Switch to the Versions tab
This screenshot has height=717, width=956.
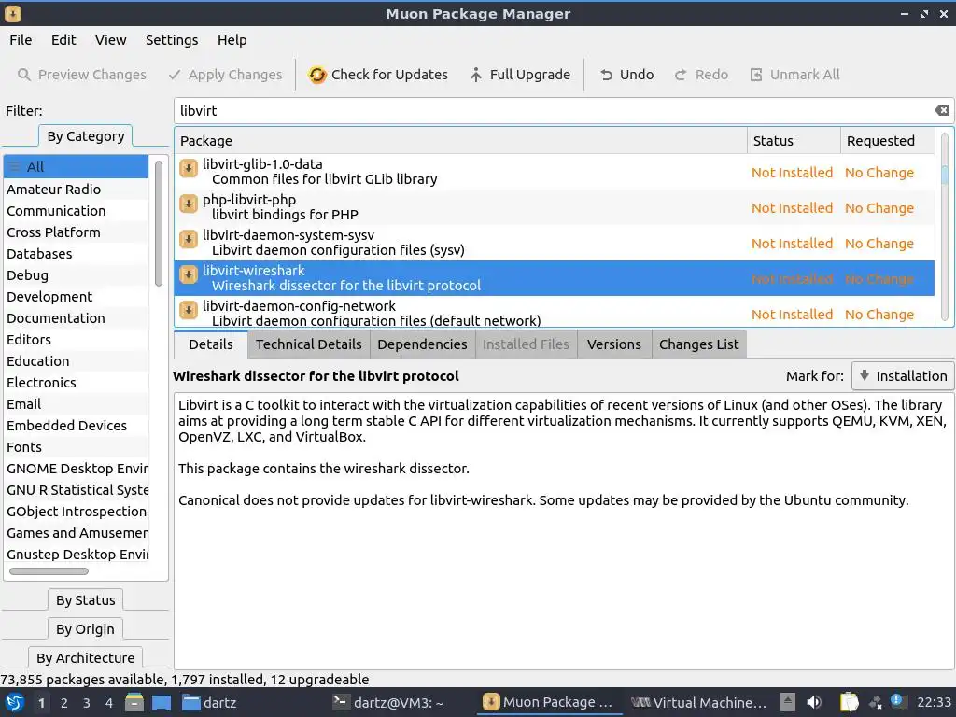point(614,344)
